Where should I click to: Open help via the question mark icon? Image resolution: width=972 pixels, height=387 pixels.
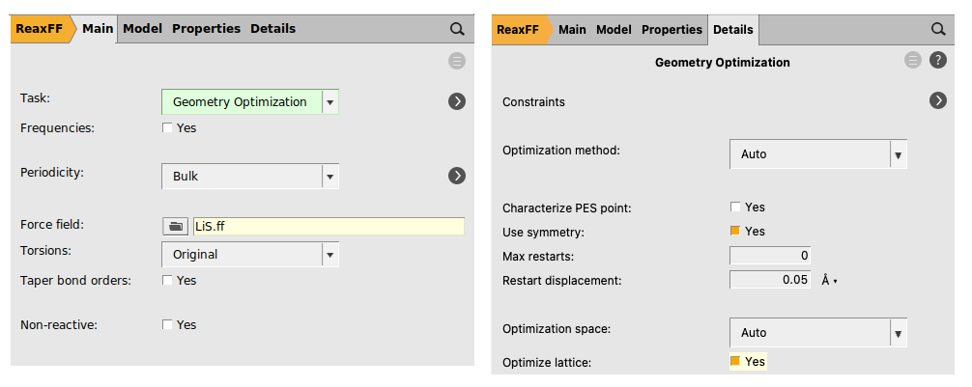tap(938, 61)
